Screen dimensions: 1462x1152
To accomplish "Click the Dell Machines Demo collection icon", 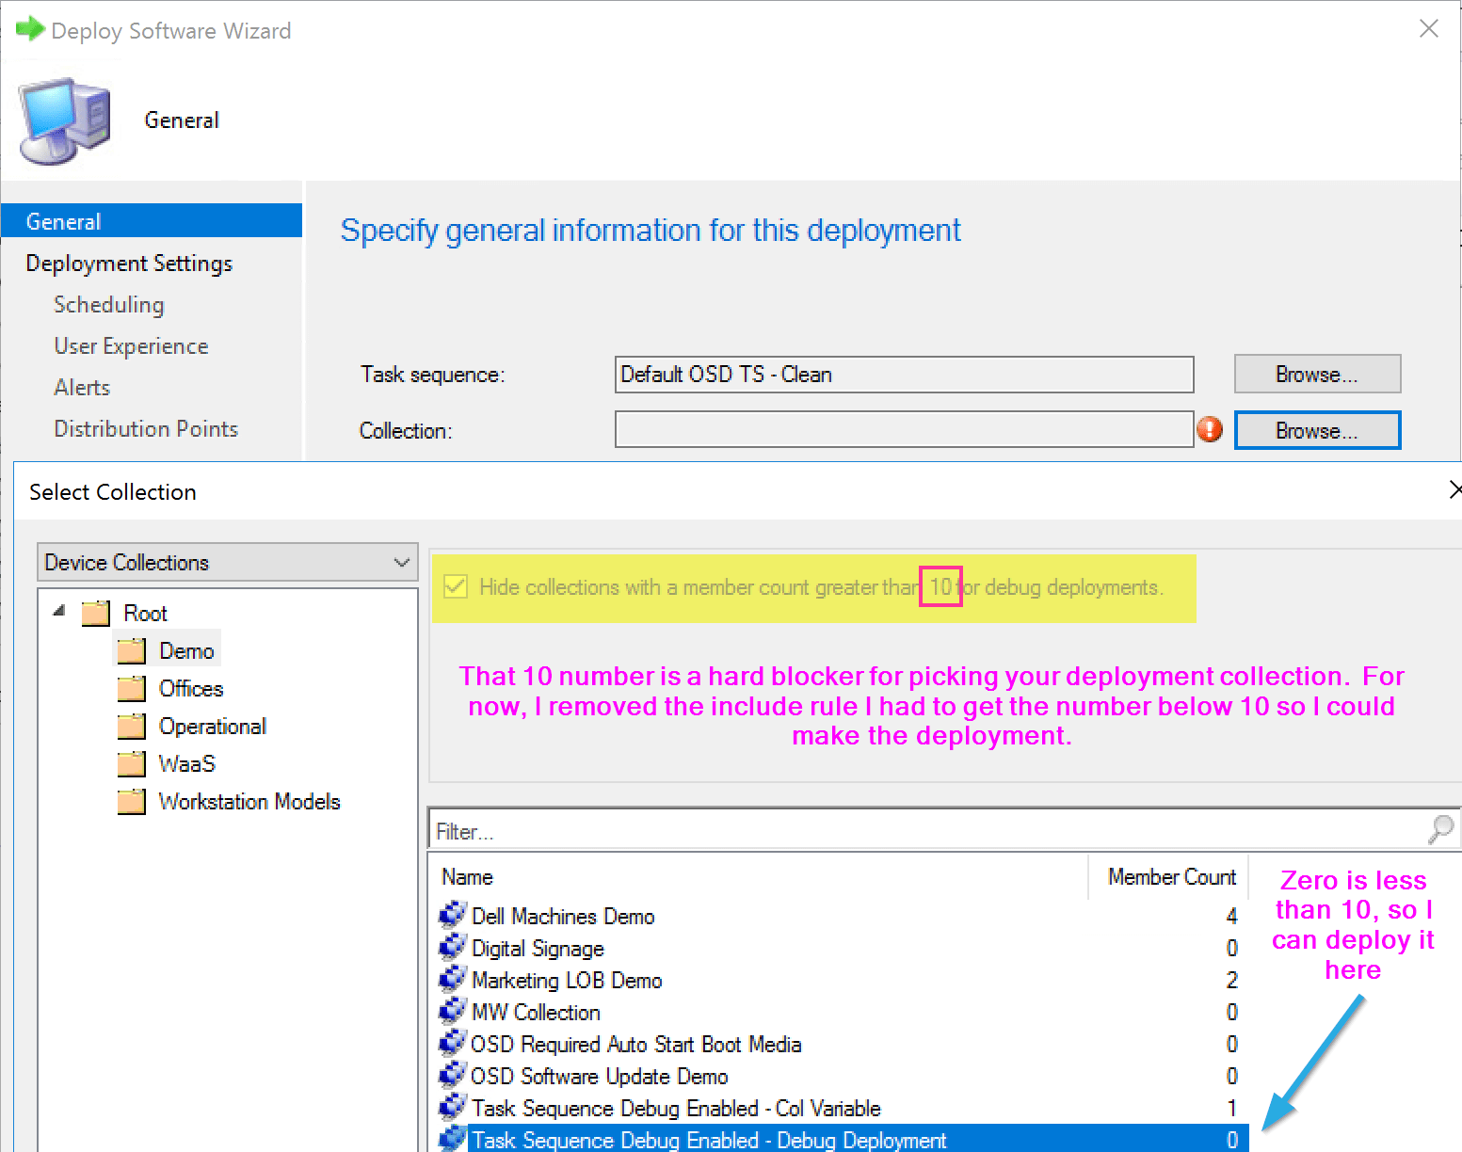I will click(x=453, y=915).
